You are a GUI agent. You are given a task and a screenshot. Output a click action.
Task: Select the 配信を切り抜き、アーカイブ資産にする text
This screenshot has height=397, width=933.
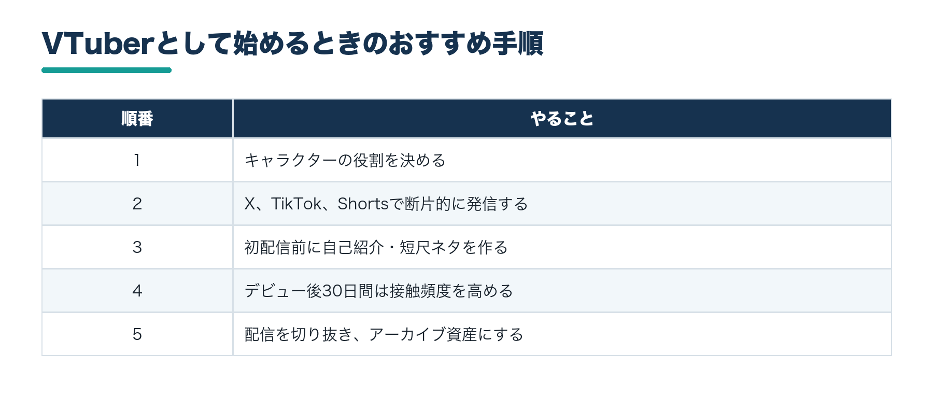pyautogui.click(x=384, y=334)
